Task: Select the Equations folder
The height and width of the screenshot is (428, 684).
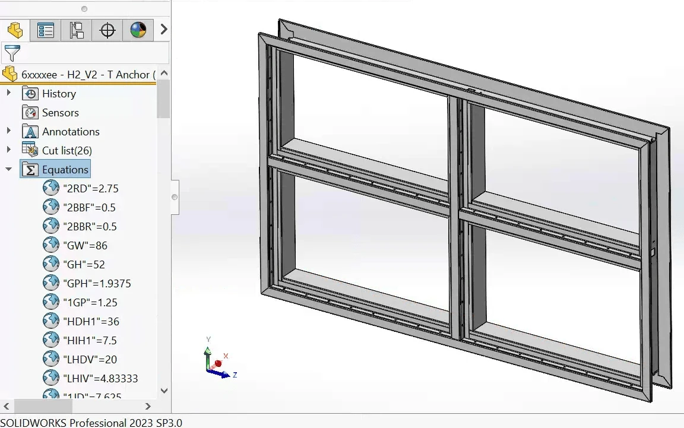Action: [x=65, y=169]
